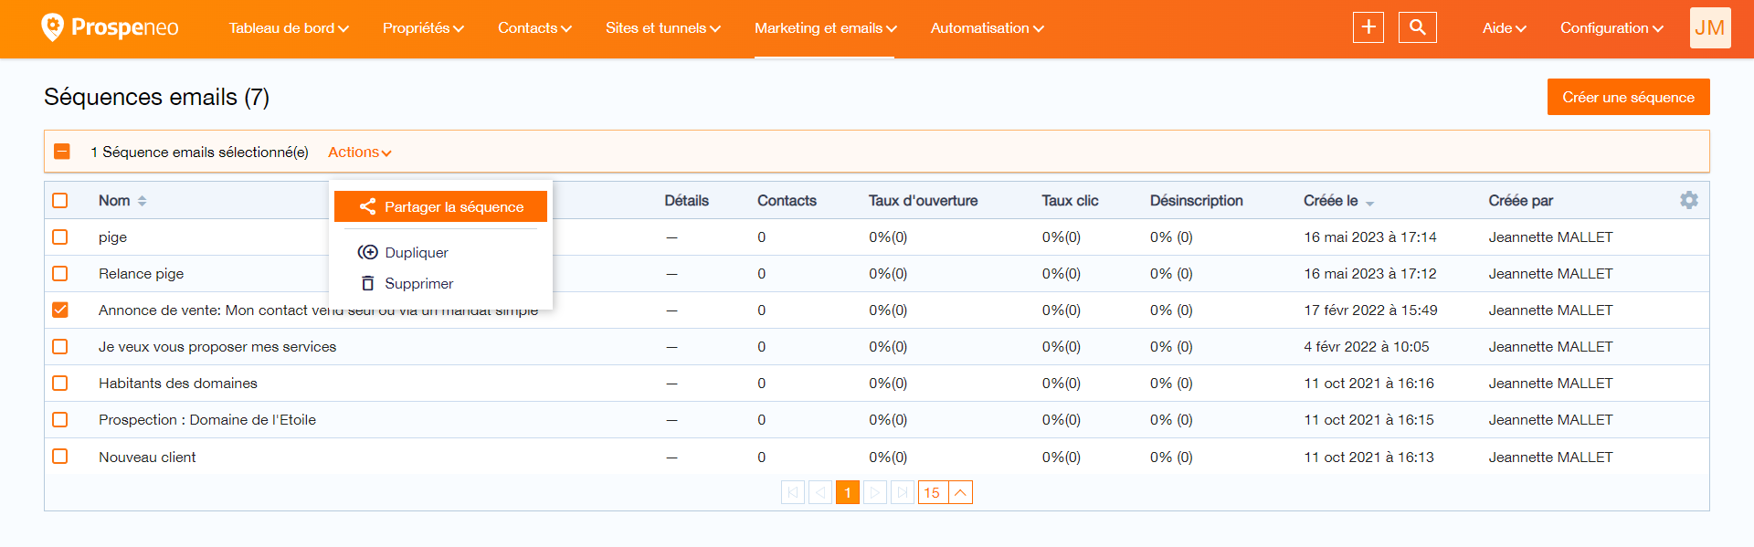
Task: Expand the Automatisation menu
Action: point(987,28)
